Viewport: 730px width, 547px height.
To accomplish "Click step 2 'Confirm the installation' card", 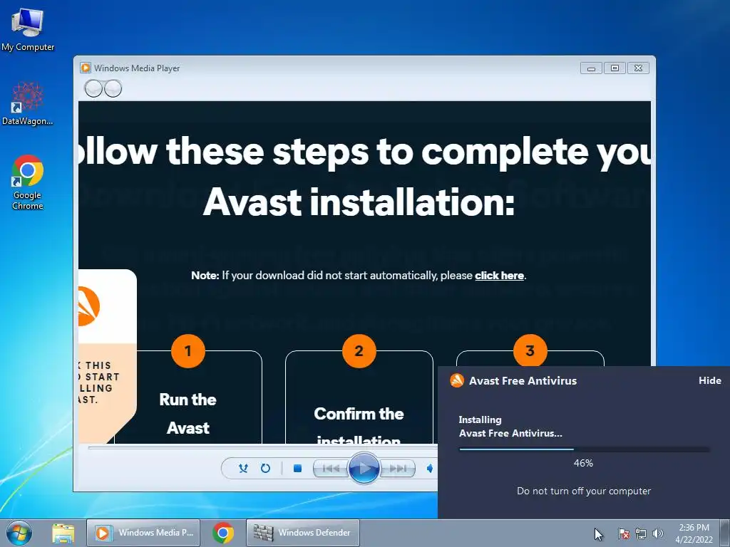I will 359,397.
